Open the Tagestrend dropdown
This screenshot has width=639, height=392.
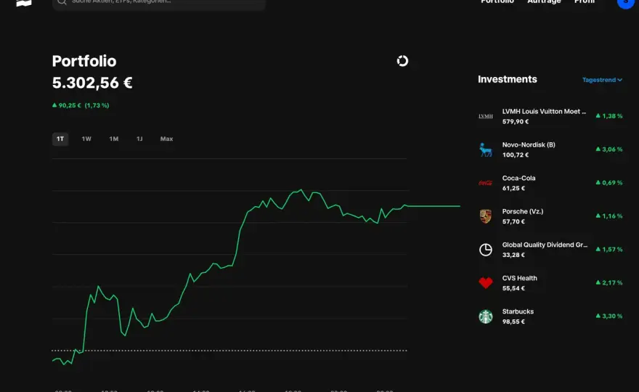(602, 80)
